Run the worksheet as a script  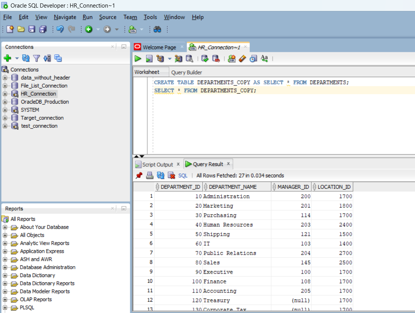[149, 59]
